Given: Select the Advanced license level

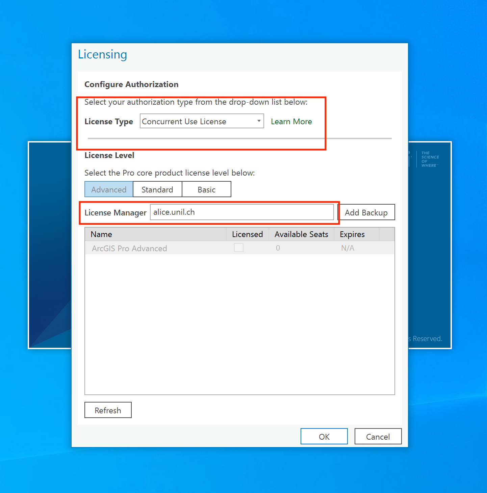Looking at the screenshot, I should point(109,189).
